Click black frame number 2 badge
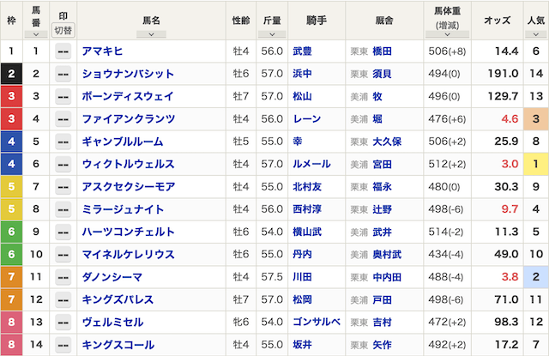Image resolution: width=549 pixels, height=356 pixels. coord(11,74)
